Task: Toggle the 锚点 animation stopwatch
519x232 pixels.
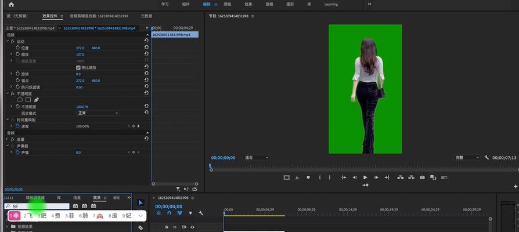Action: point(17,80)
